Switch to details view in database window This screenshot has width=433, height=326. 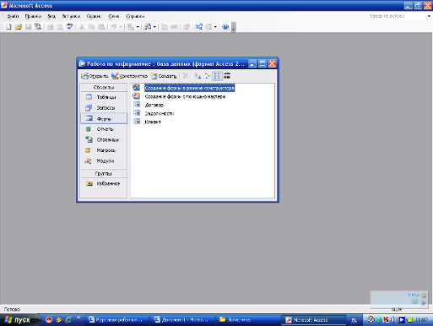tap(227, 76)
